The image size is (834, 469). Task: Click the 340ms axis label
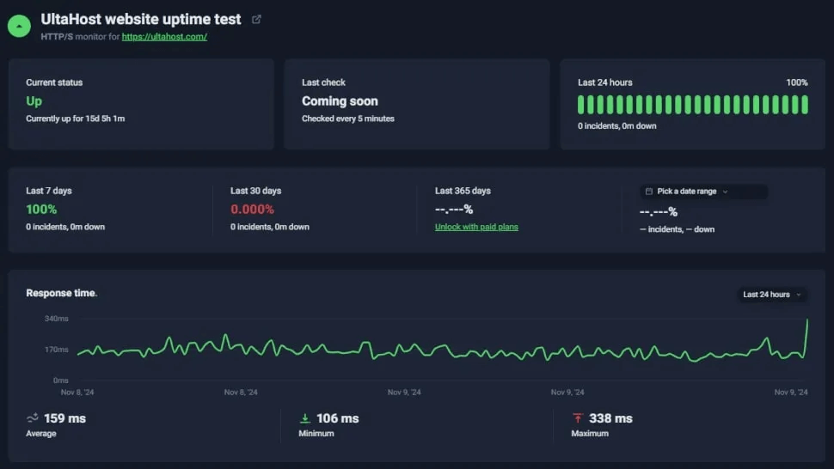tap(57, 319)
